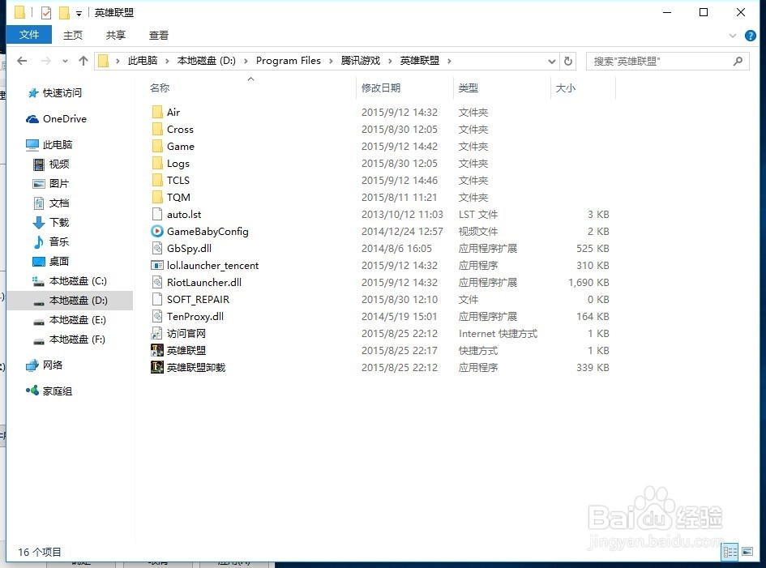The height and width of the screenshot is (568, 766).
Task: Click the TCLS folder icon
Action: 157,180
